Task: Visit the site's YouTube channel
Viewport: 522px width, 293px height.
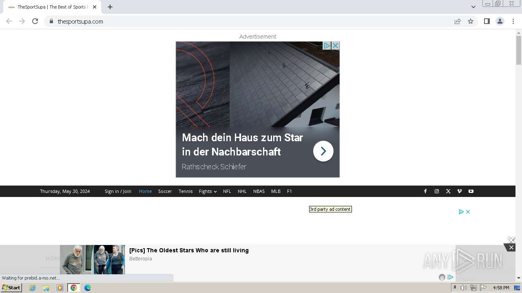Action: point(471,191)
